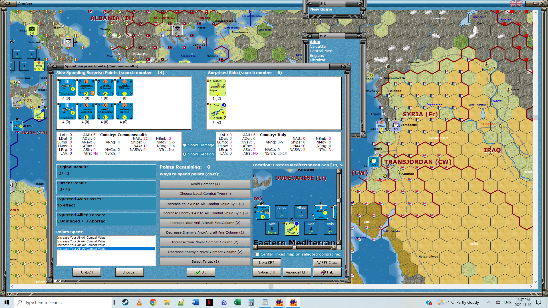Select last Increase Your Air-Air Combat Value entry
This screenshot has width=548, height=308.
[x=81, y=249]
